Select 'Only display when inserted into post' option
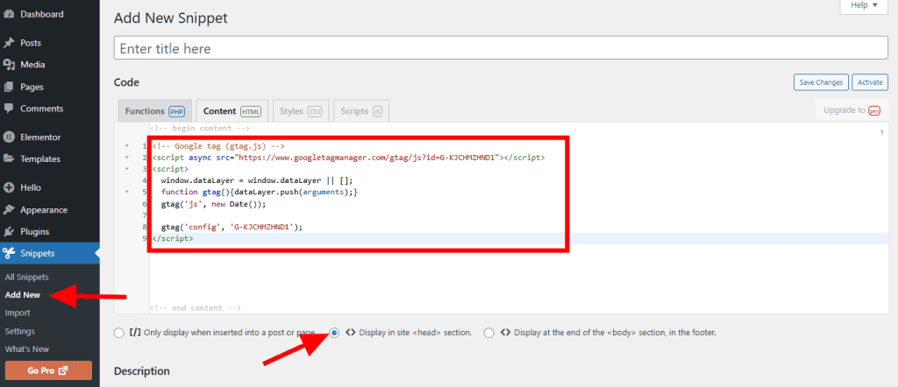 tap(119, 333)
